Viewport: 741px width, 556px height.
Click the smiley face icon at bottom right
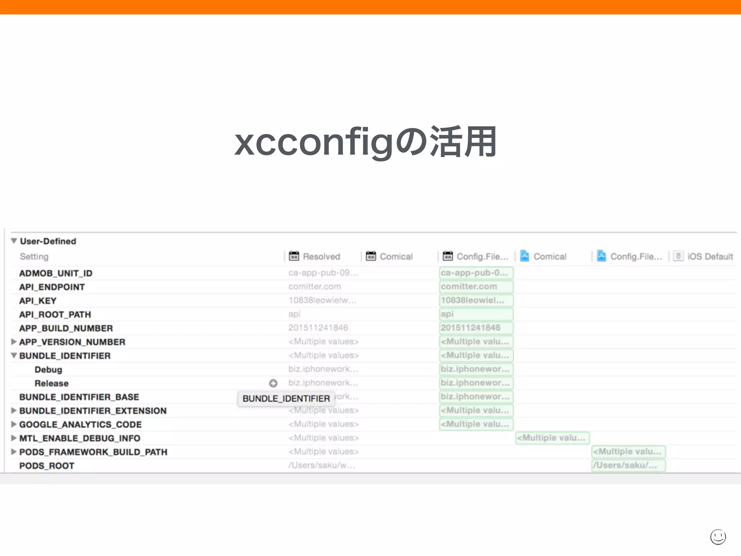point(718,536)
